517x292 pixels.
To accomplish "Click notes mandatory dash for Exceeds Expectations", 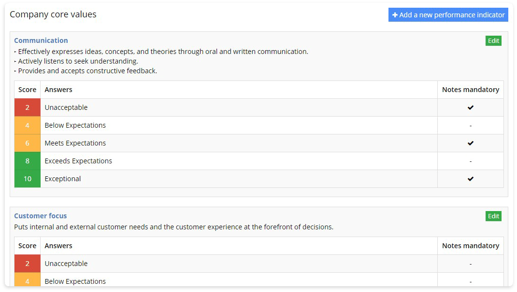I will tap(471, 161).
